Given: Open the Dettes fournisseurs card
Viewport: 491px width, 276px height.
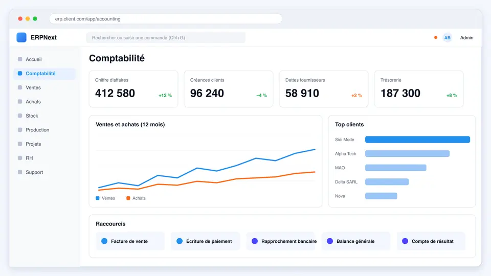Looking at the screenshot, I should 324,89.
